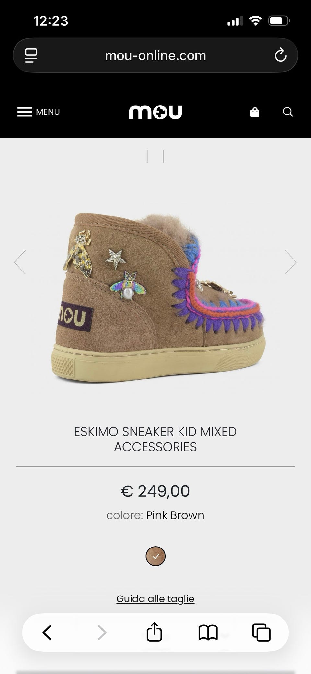Click the mou logo in header

[155, 112]
